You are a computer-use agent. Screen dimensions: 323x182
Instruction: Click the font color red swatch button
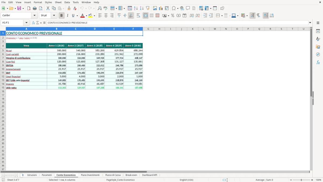82,16
